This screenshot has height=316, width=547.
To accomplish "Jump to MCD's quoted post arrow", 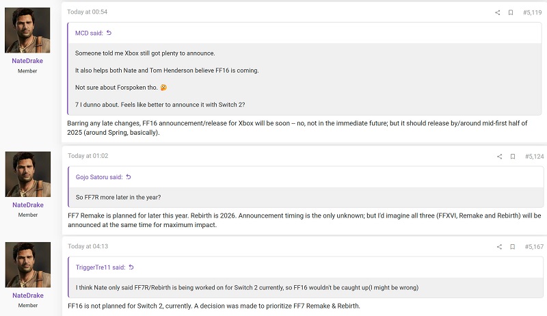I will [x=109, y=33].
